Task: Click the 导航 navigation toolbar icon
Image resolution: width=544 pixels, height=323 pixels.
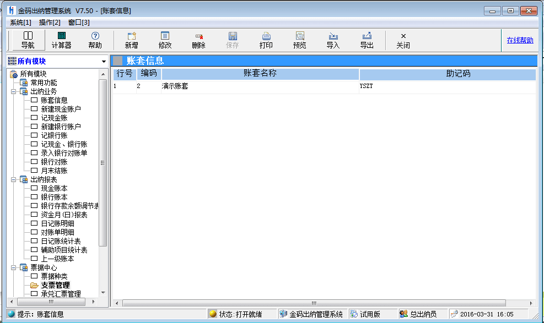Action: click(x=28, y=40)
